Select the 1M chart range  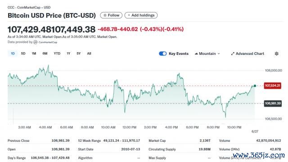34,54
